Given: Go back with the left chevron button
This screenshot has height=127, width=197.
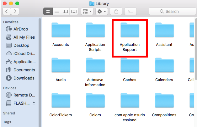Looking at the screenshot, I should tap(7, 11).
